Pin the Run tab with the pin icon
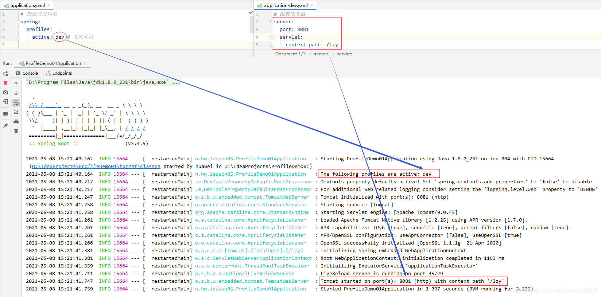 5,125
